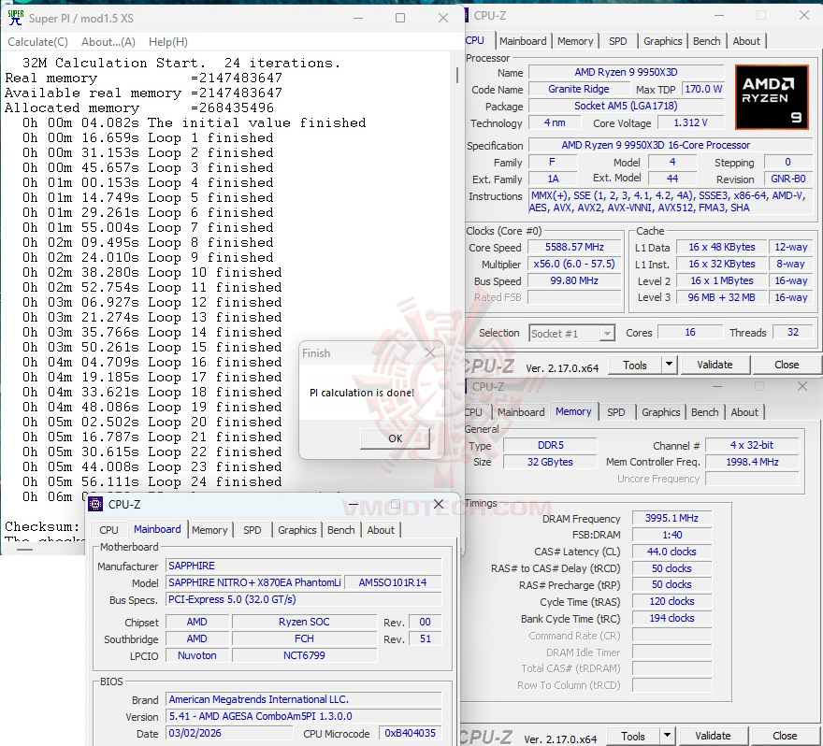Open the Help(H) menu in Super PI
Screen dimensions: 823x746
[x=168, y=42]
